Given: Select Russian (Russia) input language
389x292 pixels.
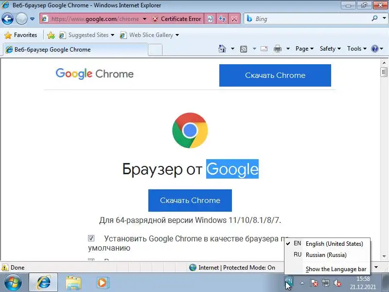Looking at the screenshot, I should tap(327, 255).
